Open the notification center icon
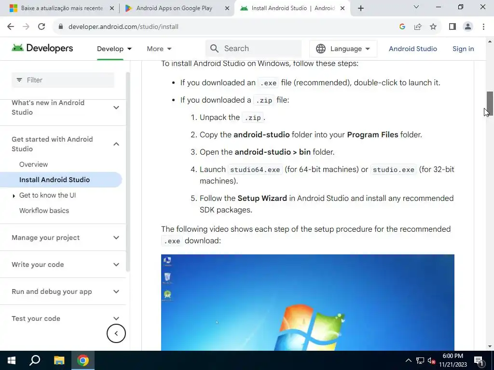Image resolution: width=494 pixels, height=370 pixels. pyautogui.click(x=479, y=360)
